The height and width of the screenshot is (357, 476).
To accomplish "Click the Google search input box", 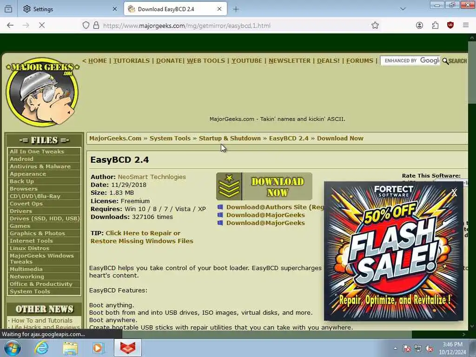I will tap(410, 61).
